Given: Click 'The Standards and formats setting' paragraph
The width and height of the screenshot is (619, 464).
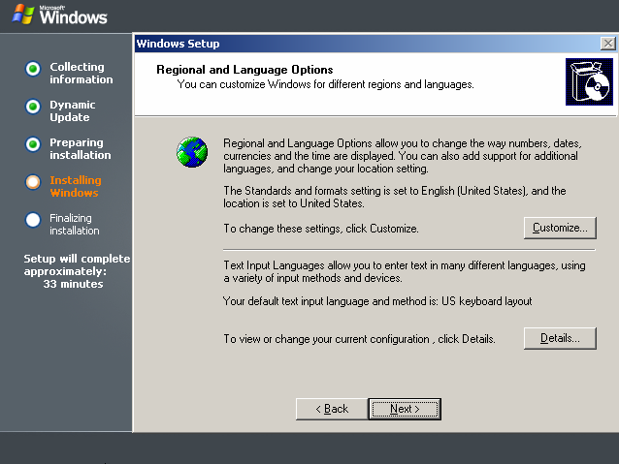Looking at the screenshot, I should click(x=395, y=197).
